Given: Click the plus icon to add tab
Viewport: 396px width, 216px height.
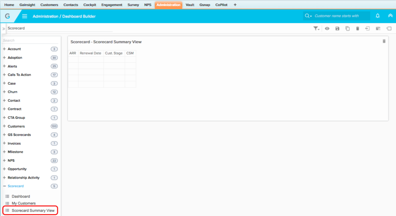Looking at the screenshot, I should tap(235, 5).
